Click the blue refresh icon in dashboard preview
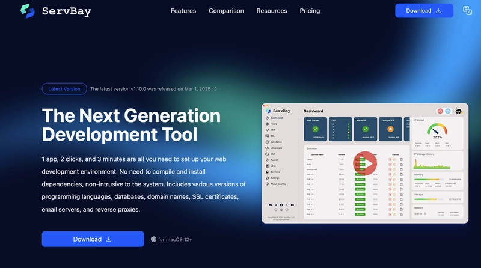 coord(448,111)
